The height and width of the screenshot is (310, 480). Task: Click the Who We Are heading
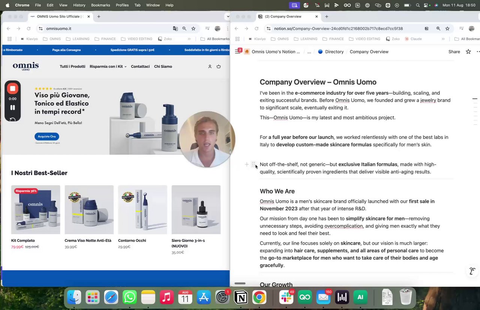point(277,191)
